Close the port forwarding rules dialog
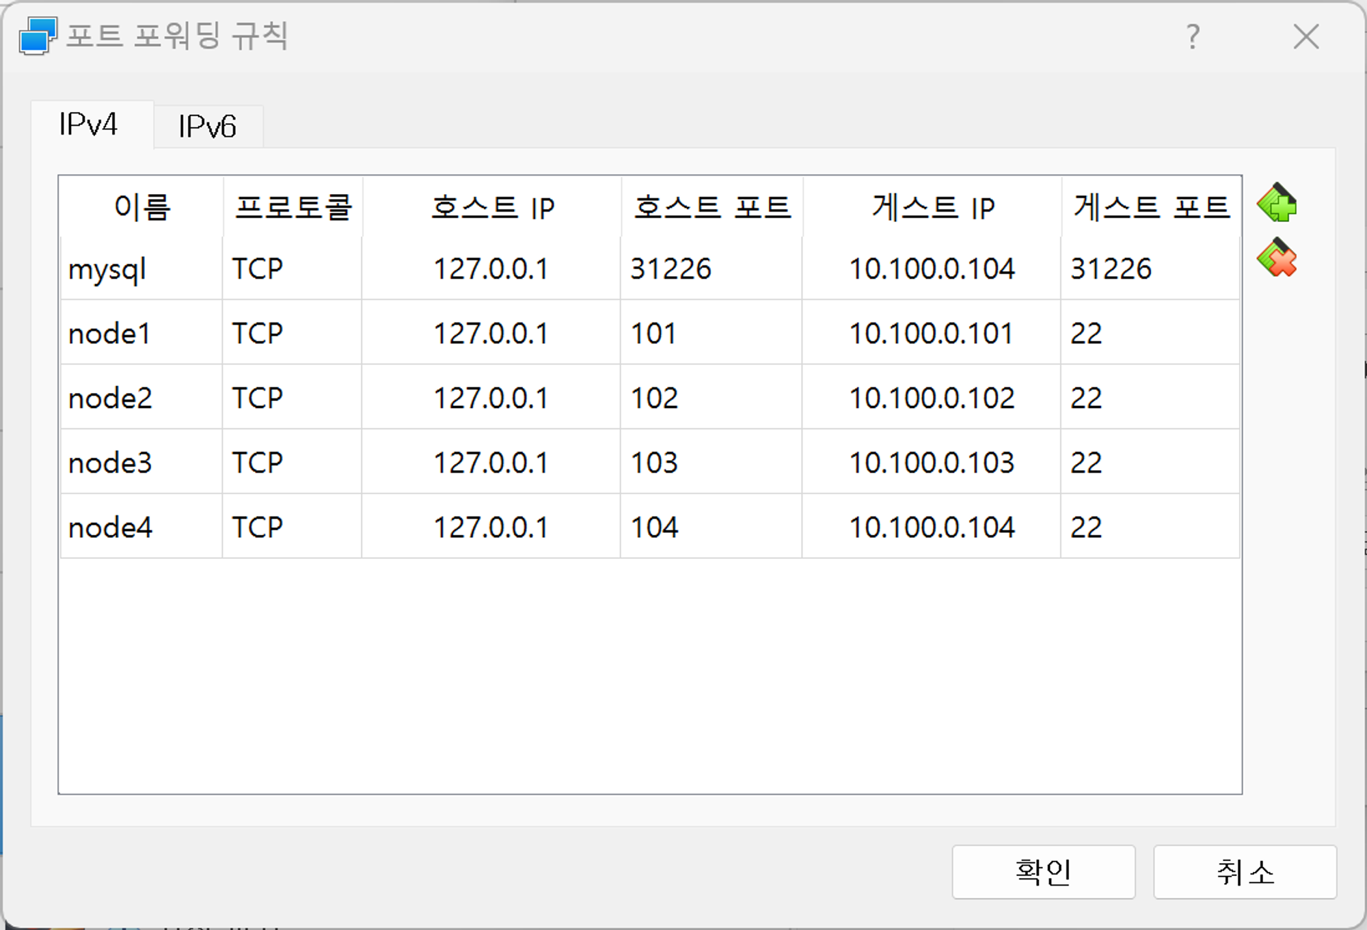The height and width of the screenshot is (930, 1367). (x=1305, y=36)
